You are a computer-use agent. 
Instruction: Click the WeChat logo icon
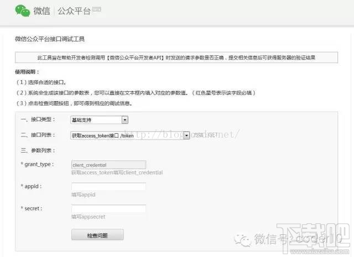[22, 11]
